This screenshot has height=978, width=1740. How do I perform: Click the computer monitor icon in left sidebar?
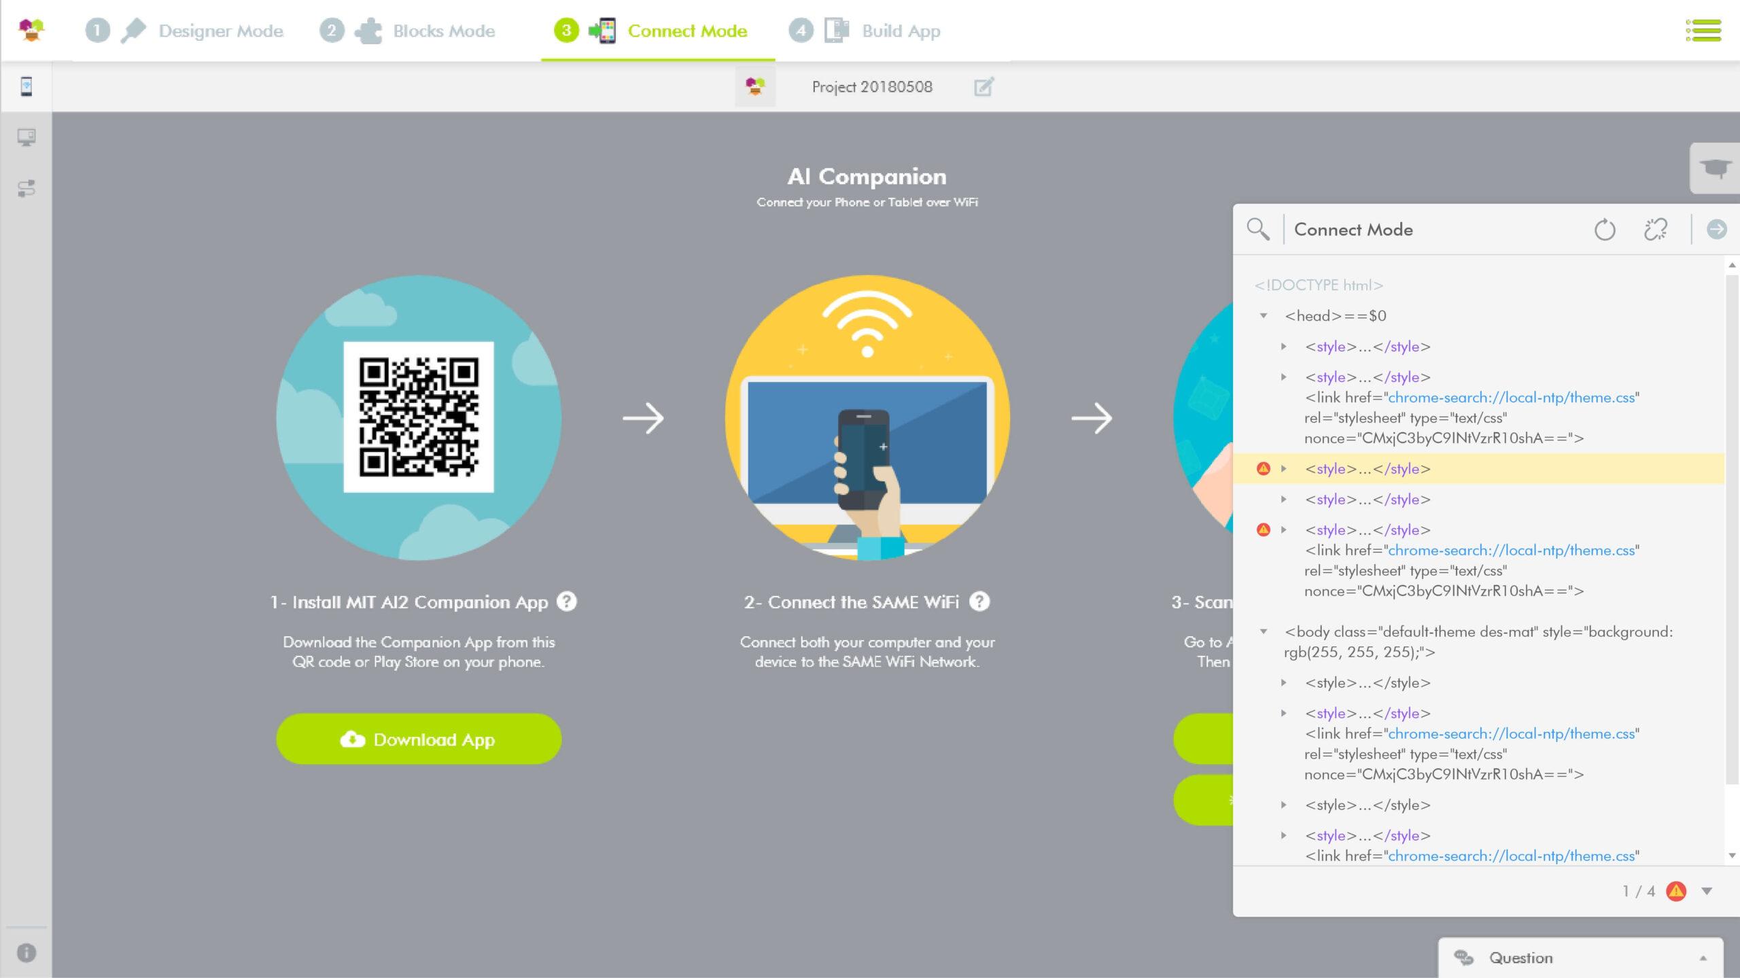tap(27, 138)
